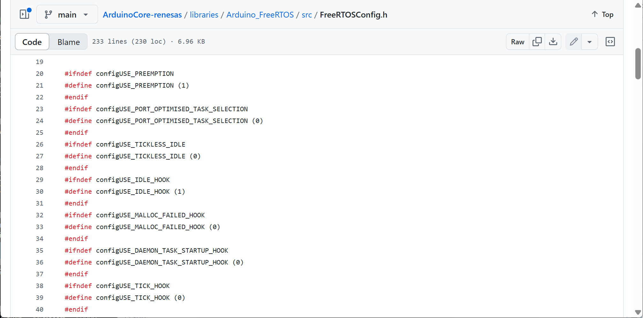Download the raw file
643x318 pixels.
(553, 42)
